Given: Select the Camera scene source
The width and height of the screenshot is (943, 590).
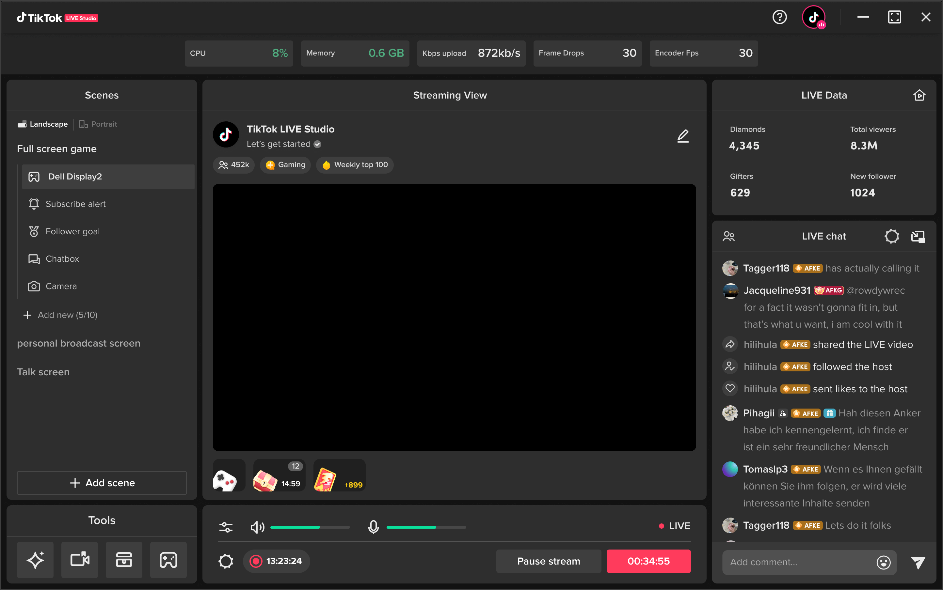Looking at the screenshot, I should point(60,286).
